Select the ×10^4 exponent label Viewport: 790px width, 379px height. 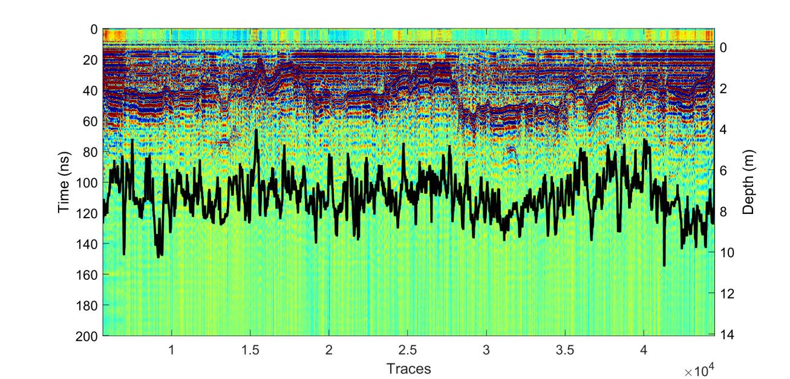pyautogui.click(x=700, y=370)
